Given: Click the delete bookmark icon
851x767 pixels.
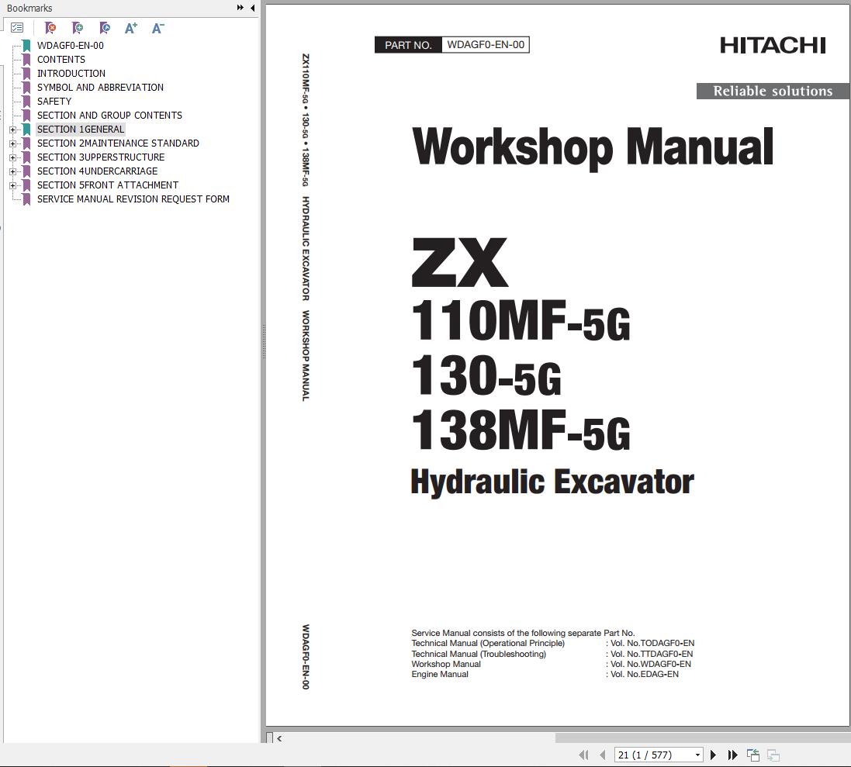Looking at the screenshot, I should coord(50,28).
